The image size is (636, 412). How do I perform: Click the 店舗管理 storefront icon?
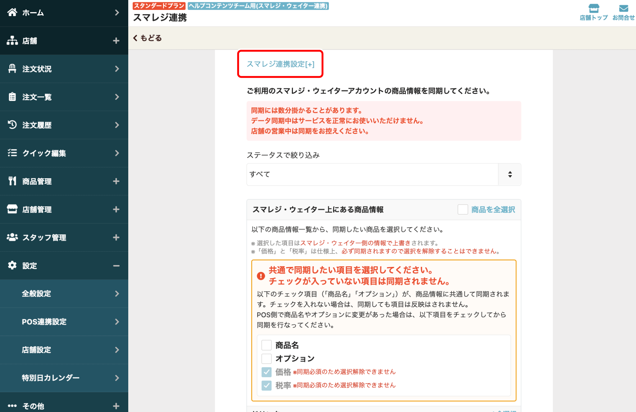[12, 209]
